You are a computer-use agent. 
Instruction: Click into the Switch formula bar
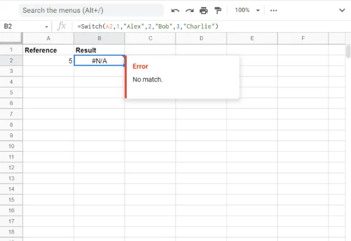(x=208, y=26)
